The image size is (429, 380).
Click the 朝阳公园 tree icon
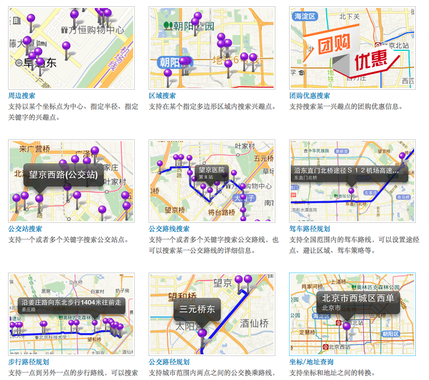168,26
